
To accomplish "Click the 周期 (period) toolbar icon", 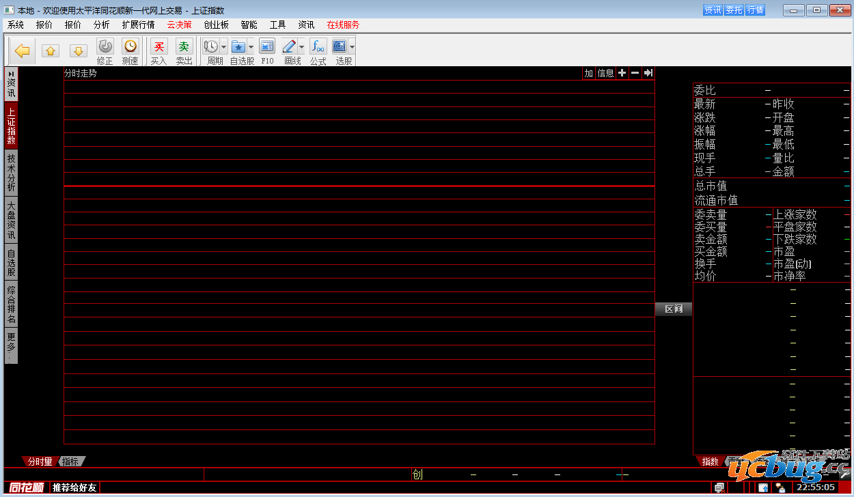I will pos(211,46).
